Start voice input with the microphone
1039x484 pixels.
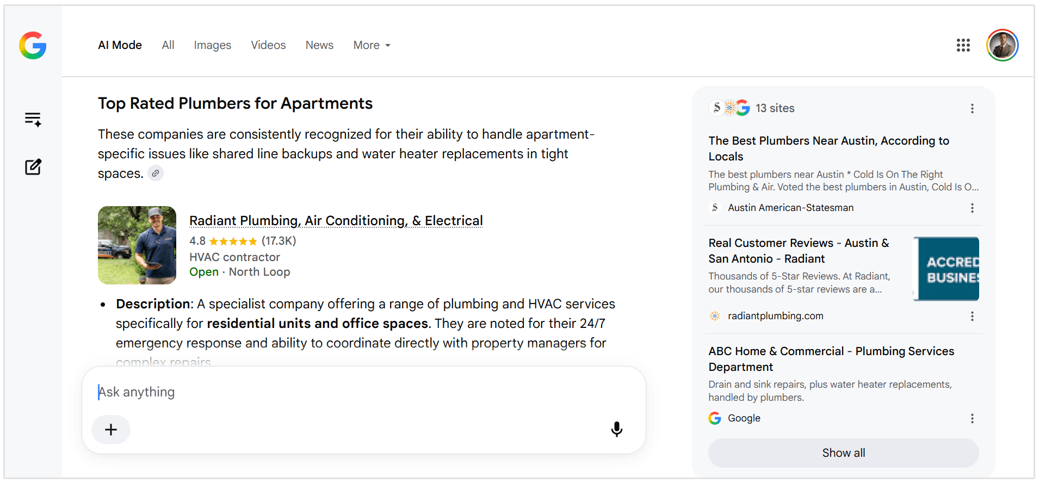point(616,430)
